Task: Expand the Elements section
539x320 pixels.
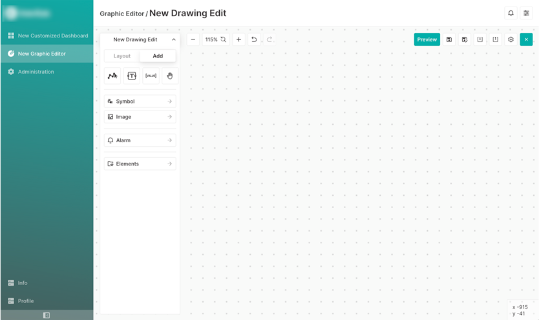Action: (x=140, y=164)
